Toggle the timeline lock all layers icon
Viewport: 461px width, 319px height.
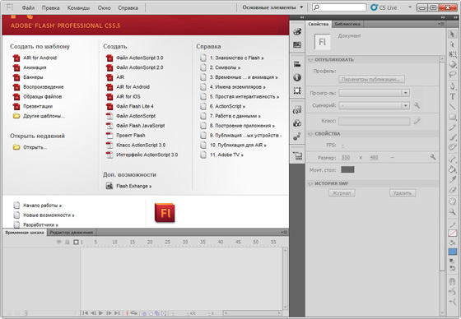[x=68, y=242]
